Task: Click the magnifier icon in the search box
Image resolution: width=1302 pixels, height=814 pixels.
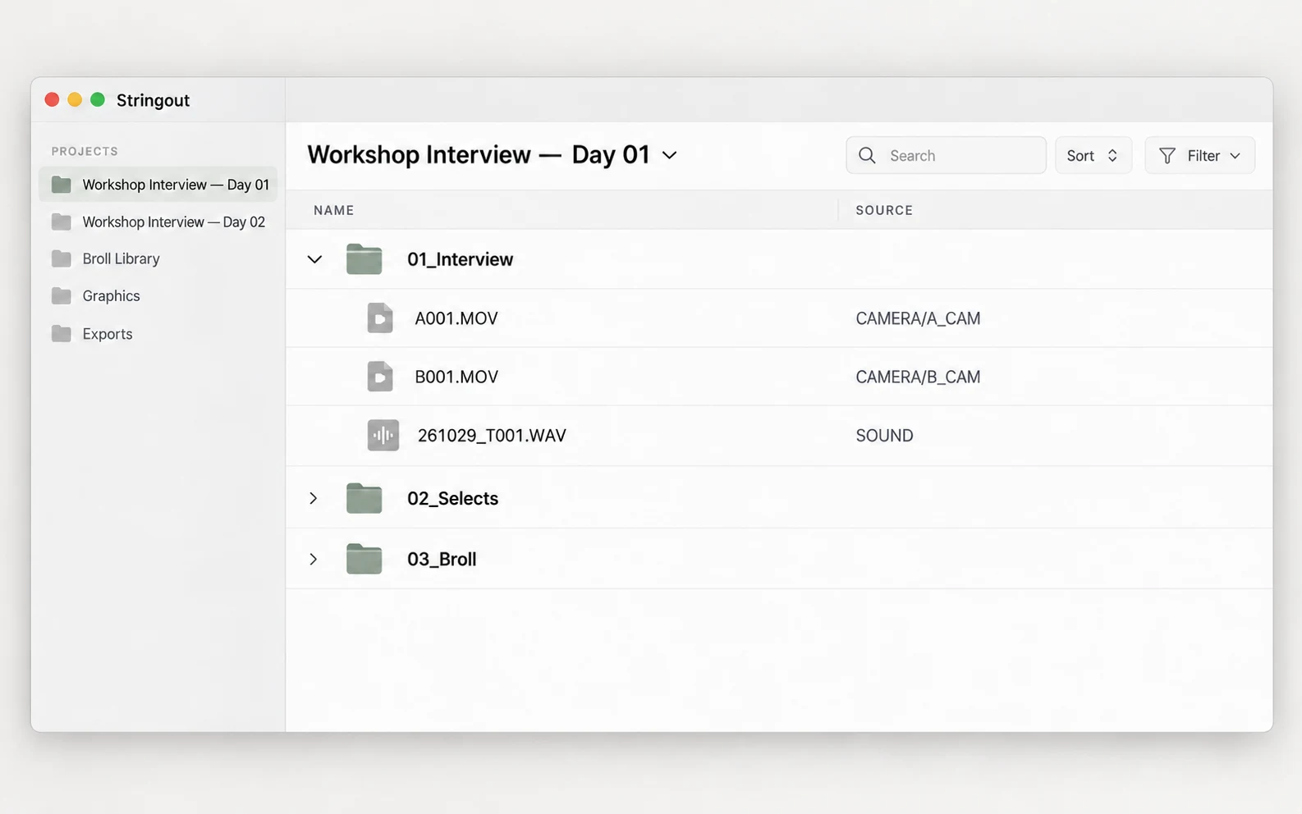Action: [x=867, y=155]
